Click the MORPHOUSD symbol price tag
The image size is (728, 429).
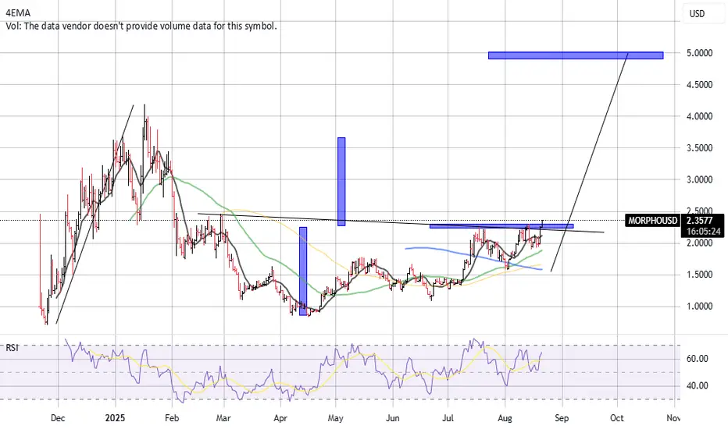(x=652, y=220)
